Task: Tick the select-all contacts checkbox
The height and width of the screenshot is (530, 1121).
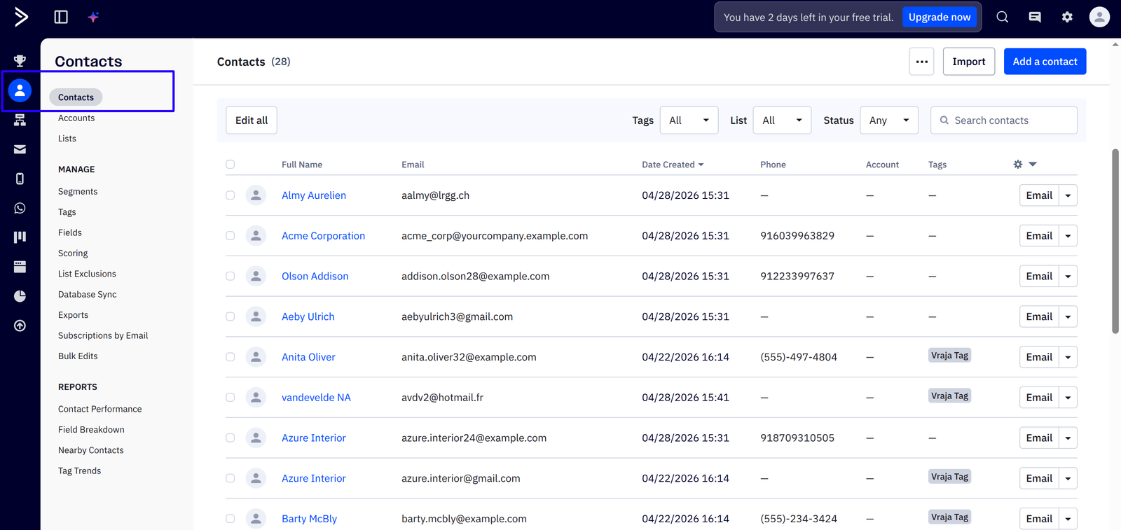Action: pyautogui.click(x=230, y=165)
